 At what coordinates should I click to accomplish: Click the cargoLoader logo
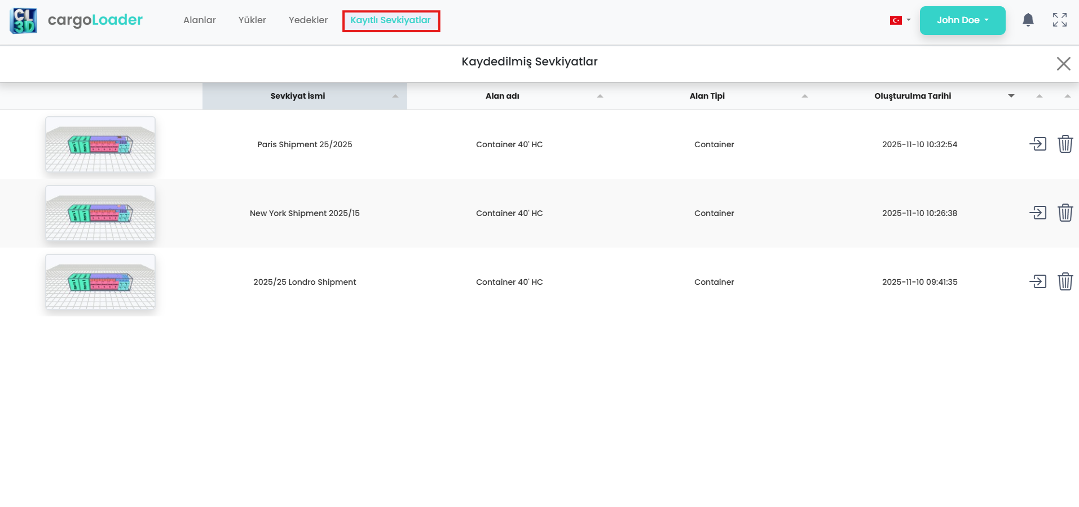pos(76,20)
